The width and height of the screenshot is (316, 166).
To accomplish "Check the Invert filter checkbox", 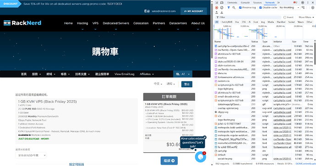I will pos(285,17).
